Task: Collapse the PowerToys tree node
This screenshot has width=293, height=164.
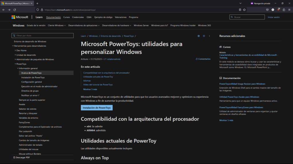Action: pyautogui.click(x=15, y=64)
